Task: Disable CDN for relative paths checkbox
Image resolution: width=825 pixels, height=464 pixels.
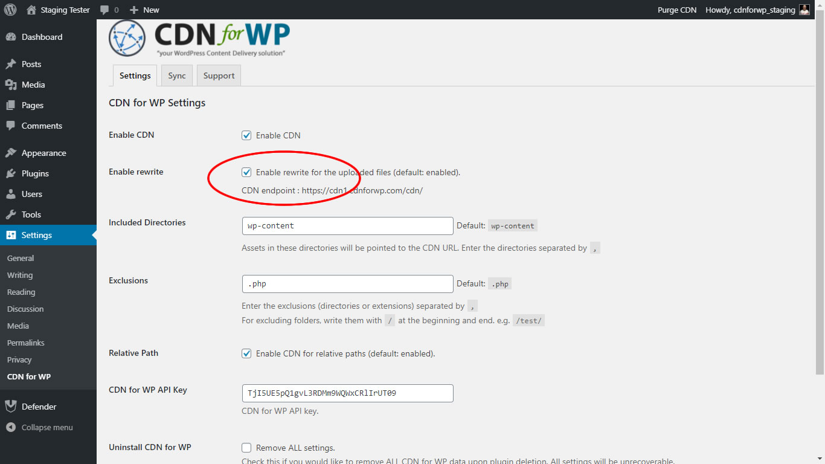Action: point(246,353)
